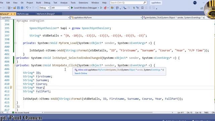The height and width of the screenshot is (121, 215).
Task: Click SpeechSynthesizer type name on line 395
Action: (x=43, y=28)
